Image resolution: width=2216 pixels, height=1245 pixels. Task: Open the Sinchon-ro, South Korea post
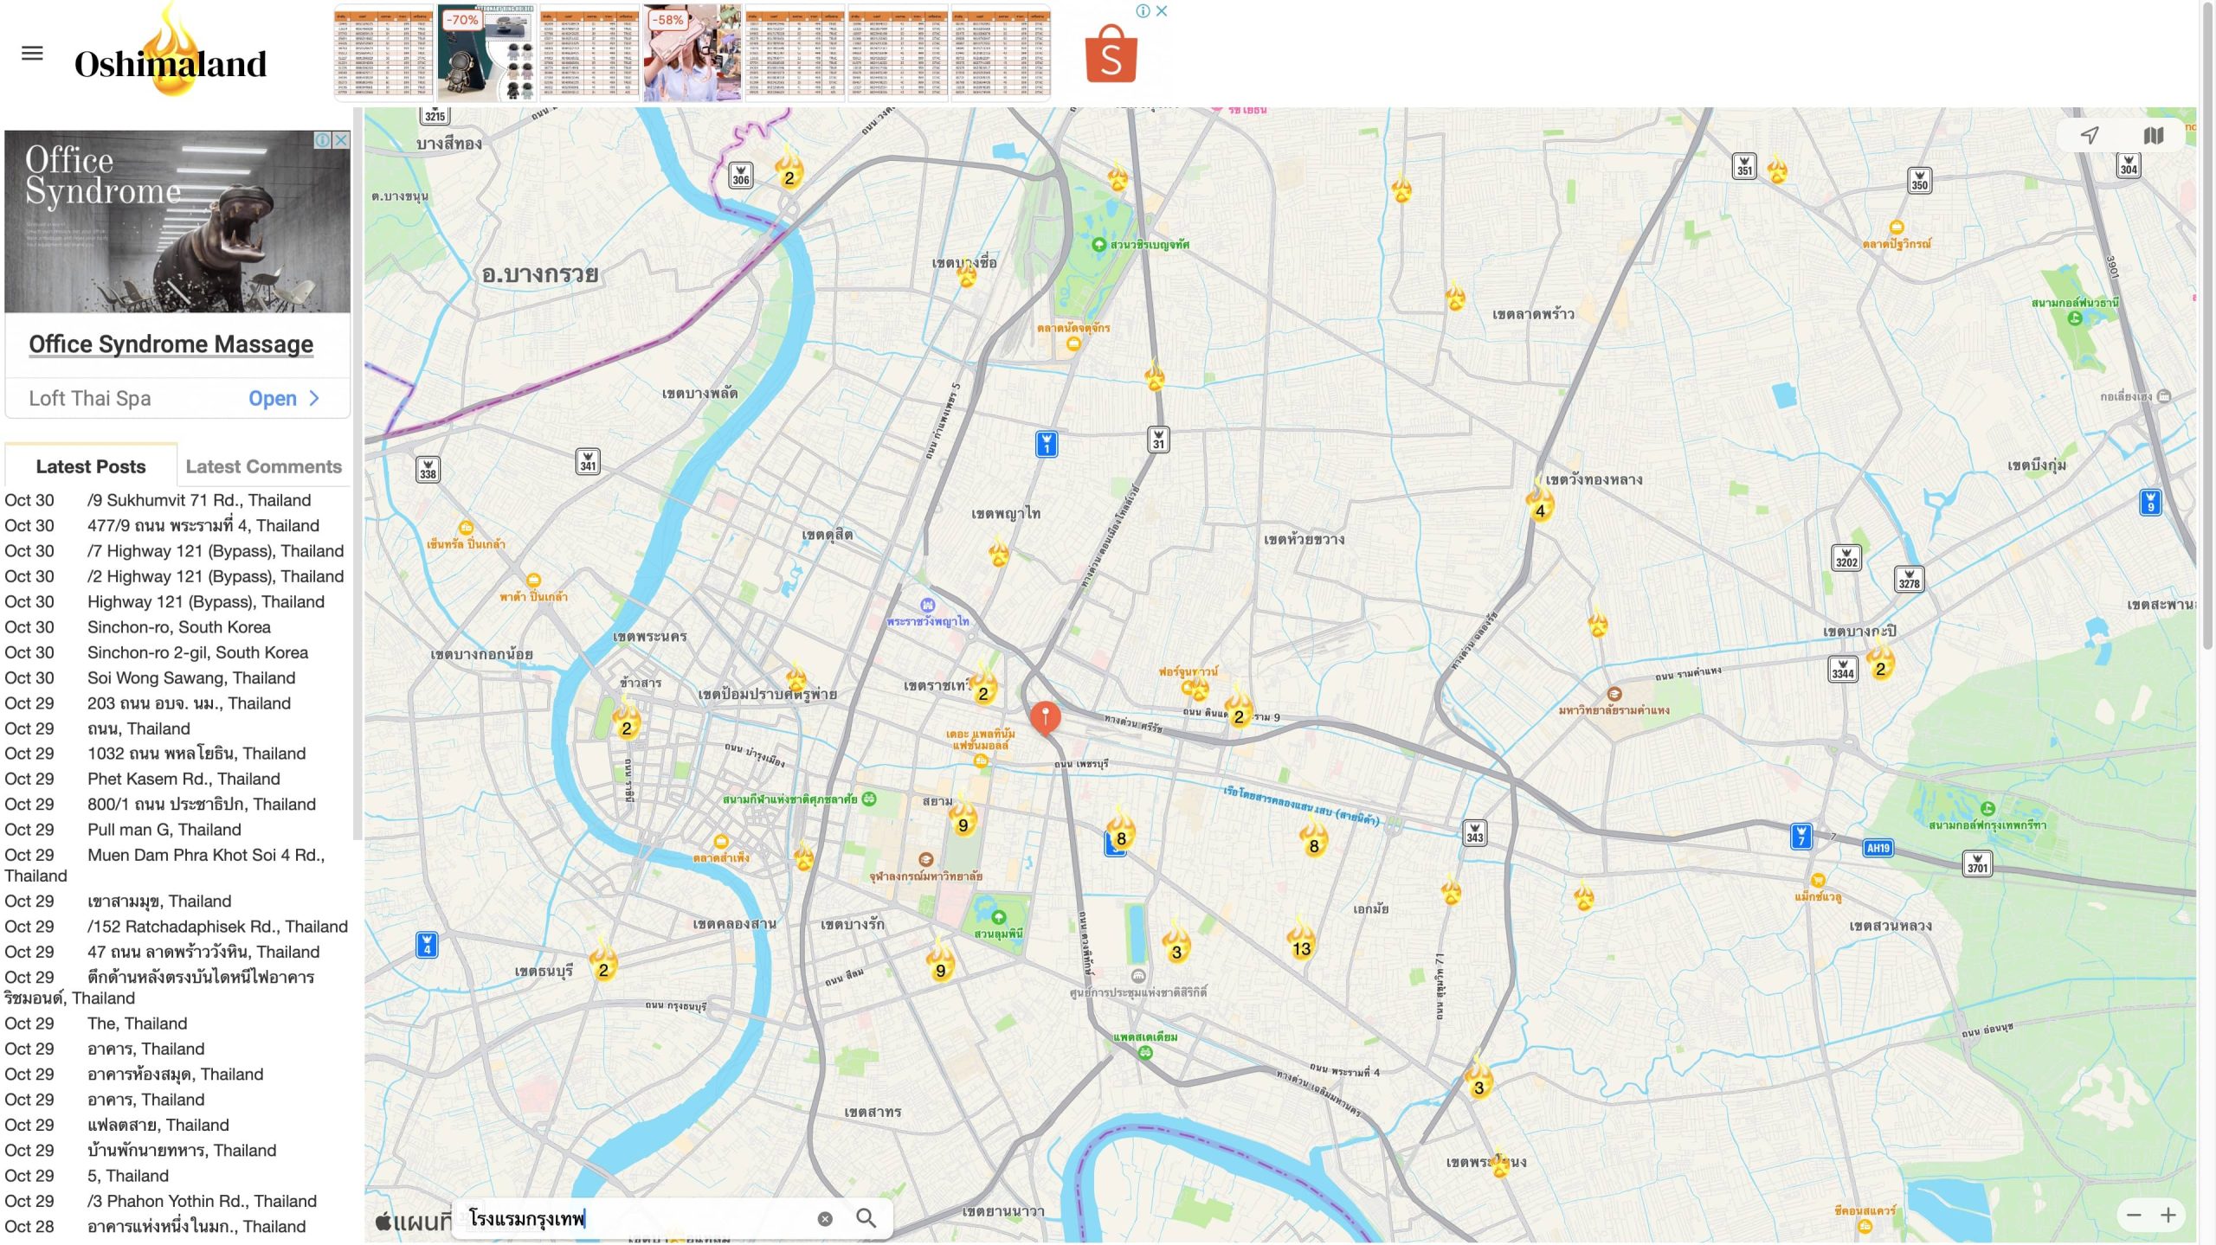pos(178,626)
